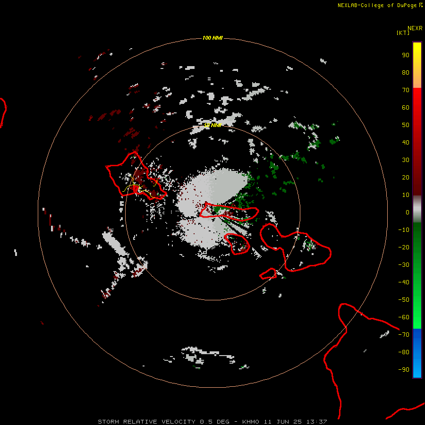Click the bright green segment of color bar
The image size is (425, 425).
[417, 276]
